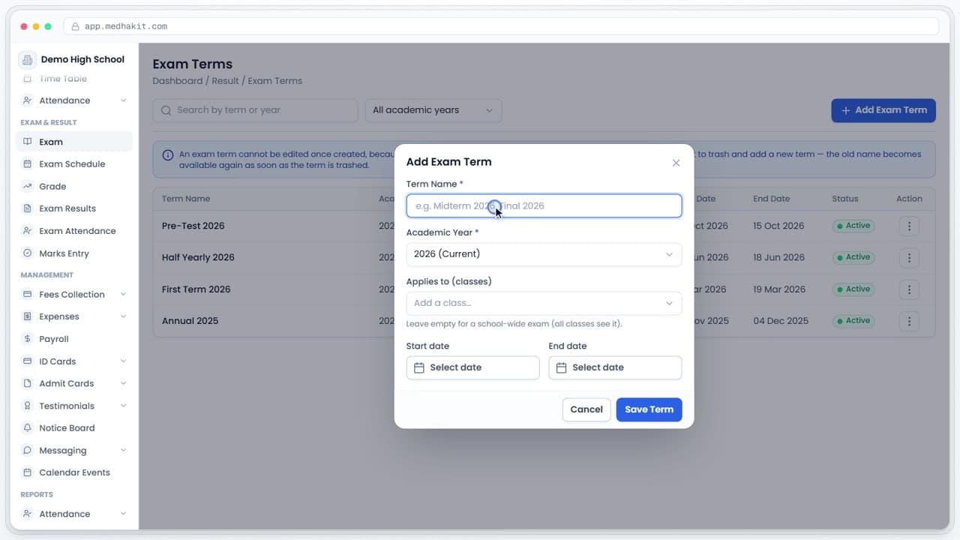The image size is (960, 540).
Task: Go to Marks Entry in the sidebar
Action: (64, 253)
